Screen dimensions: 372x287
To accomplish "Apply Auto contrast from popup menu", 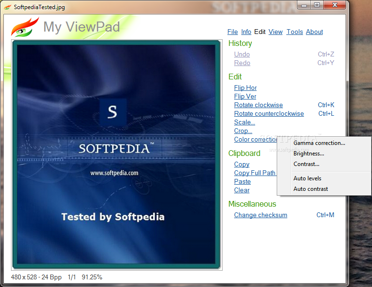I will [x=311, y=189].
